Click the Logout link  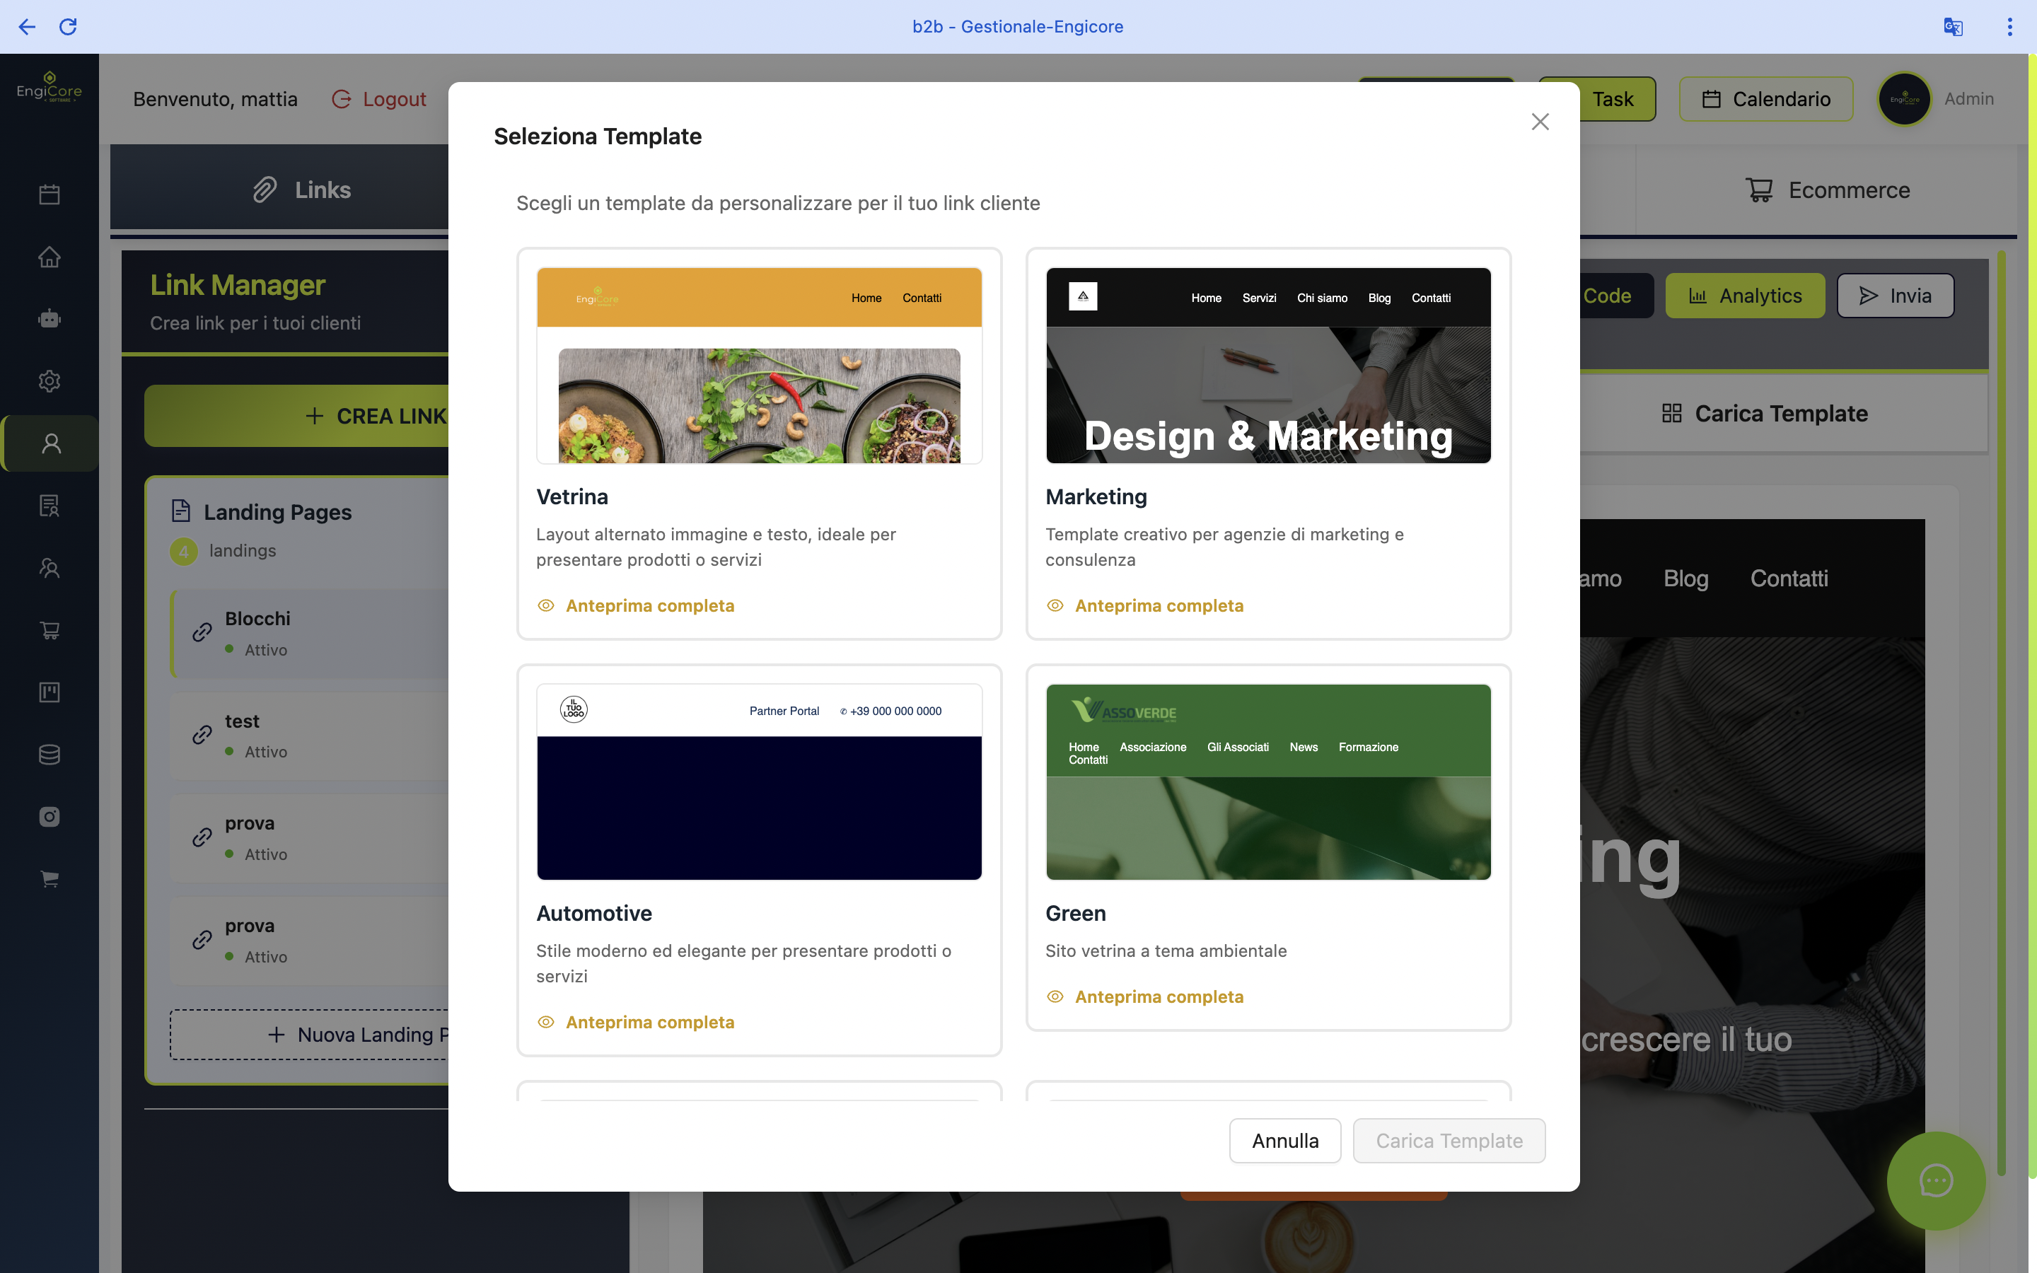pos(380,99)
